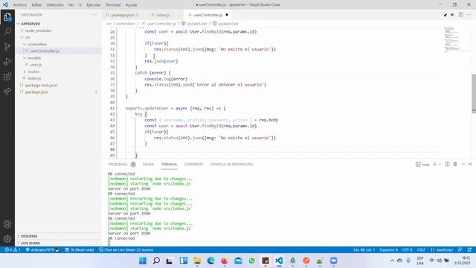Open the terminal launch profile dropdown arrow
Screen dimensions: 476x268
(440, 165)
